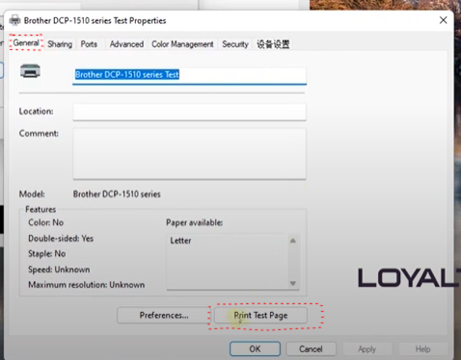Click the printer icon in title bar
461x360 pixels.
(x=14, y=20)
